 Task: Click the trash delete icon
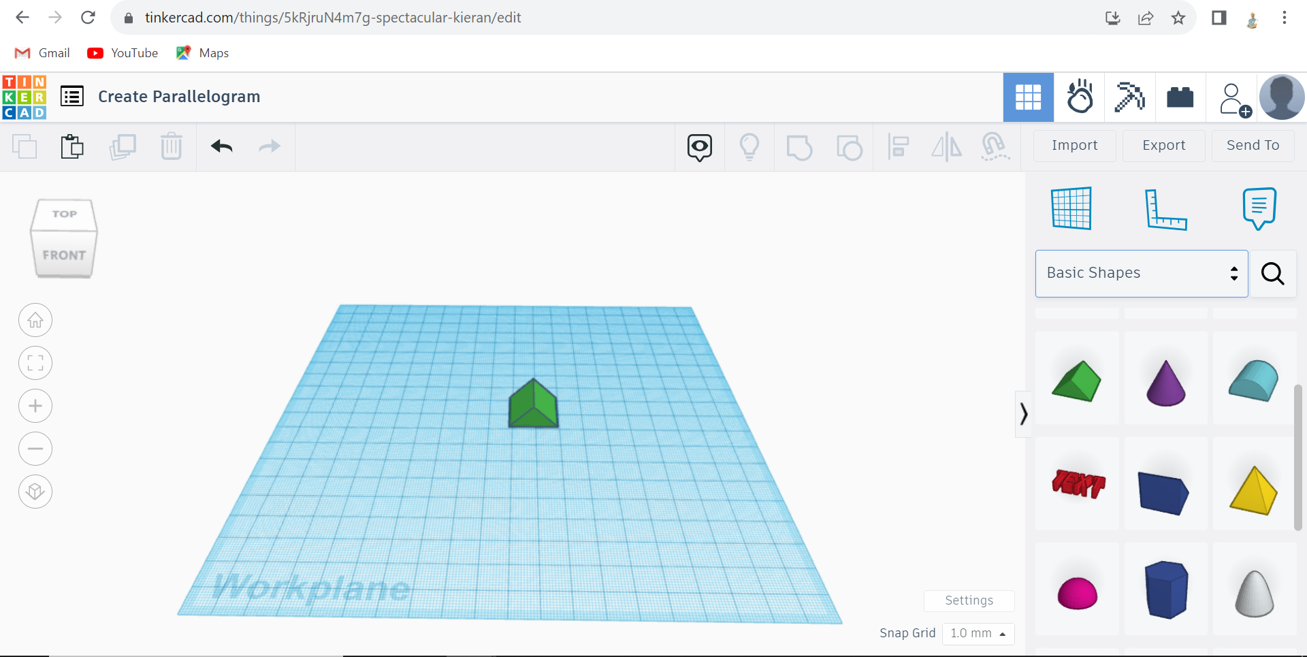172,146
